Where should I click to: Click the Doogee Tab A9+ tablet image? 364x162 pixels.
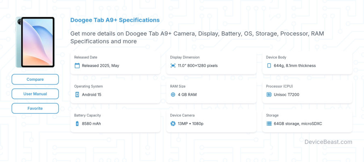tap(35, 42)
